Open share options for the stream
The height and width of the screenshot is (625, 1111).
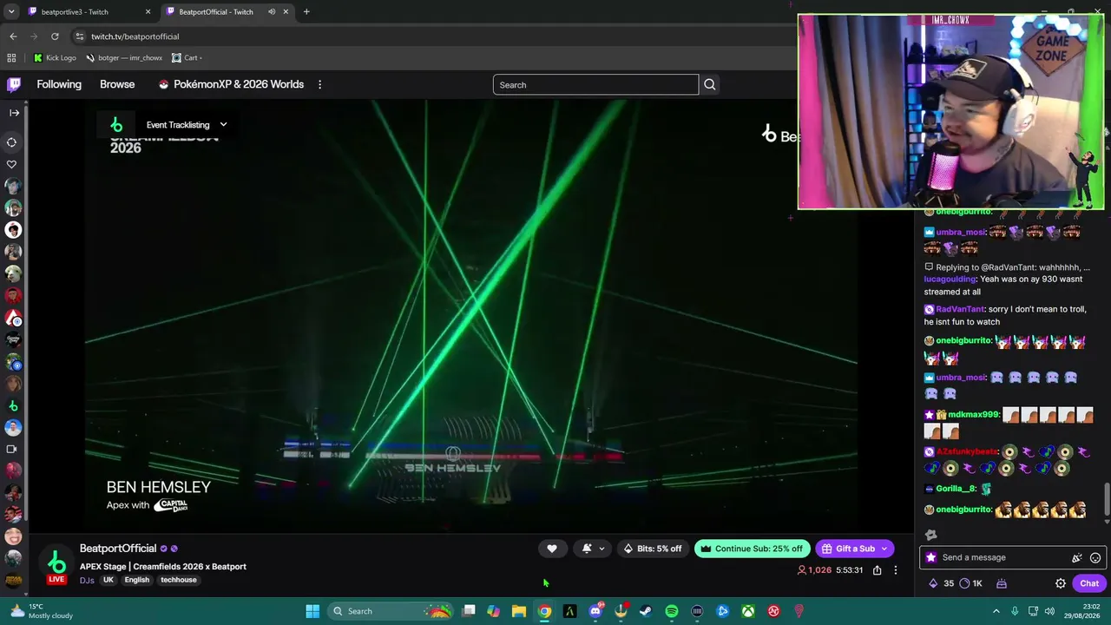tap(878, 570)
